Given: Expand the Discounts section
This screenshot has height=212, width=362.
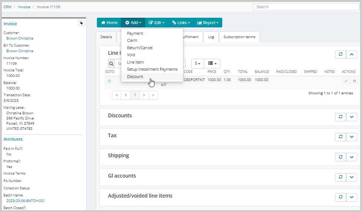Looking at the screenshot, I should (x=352, y=117).
